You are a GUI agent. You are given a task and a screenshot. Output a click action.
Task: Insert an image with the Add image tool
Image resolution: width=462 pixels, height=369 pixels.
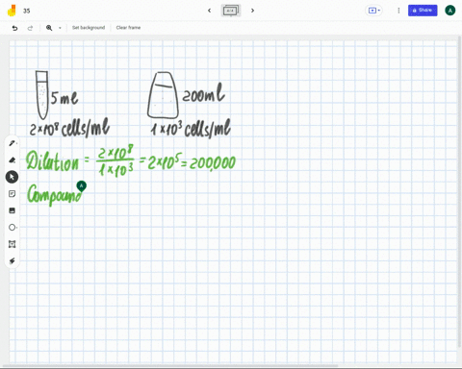tap(12, 210)
